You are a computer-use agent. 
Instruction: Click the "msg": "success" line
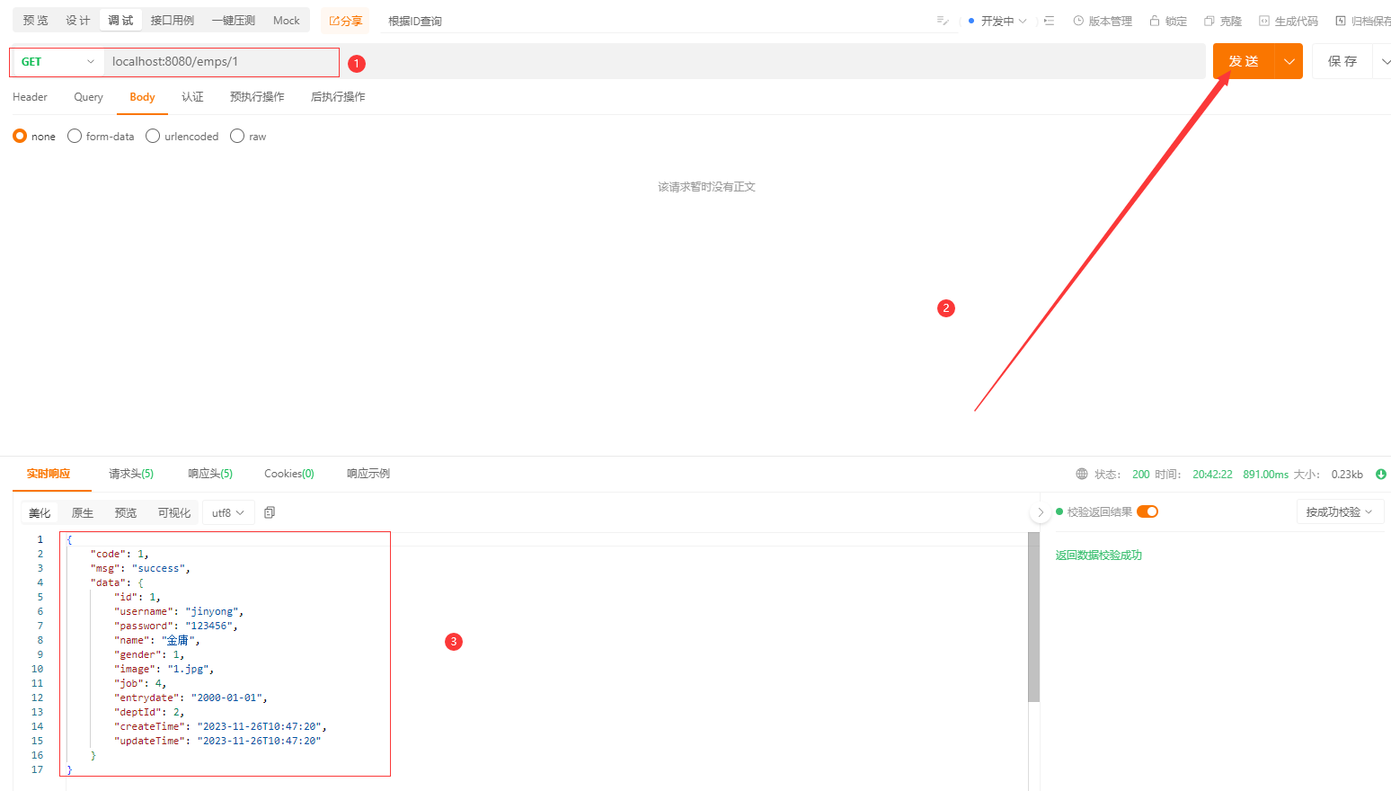140,568
